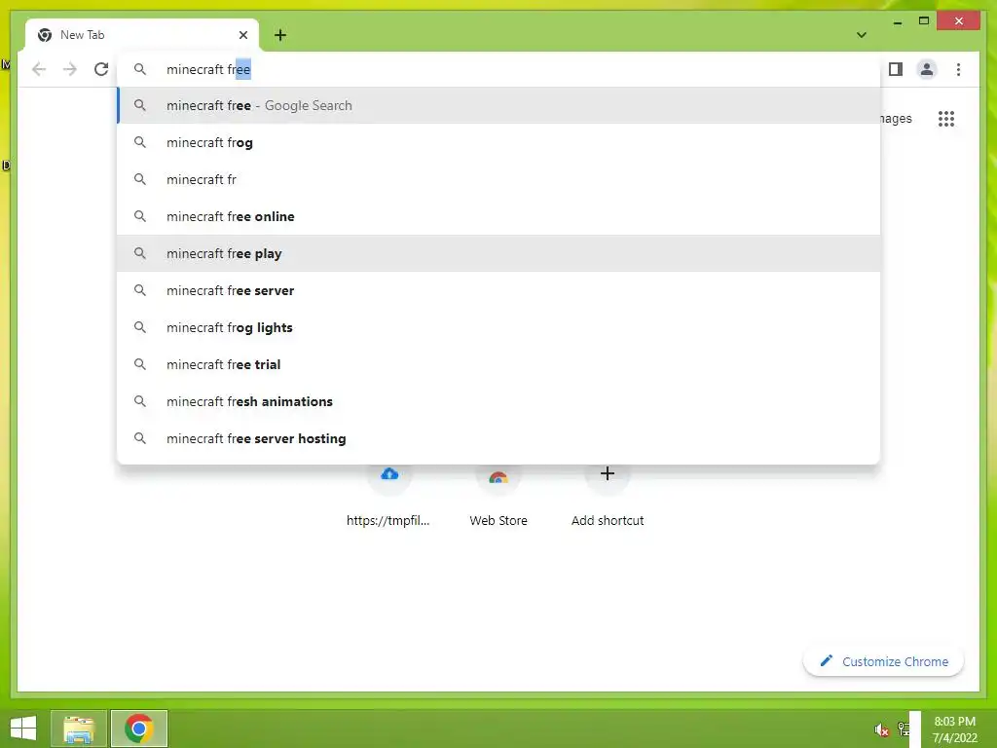
Task: Open File Explorer from taskbar
Action: 79,729
